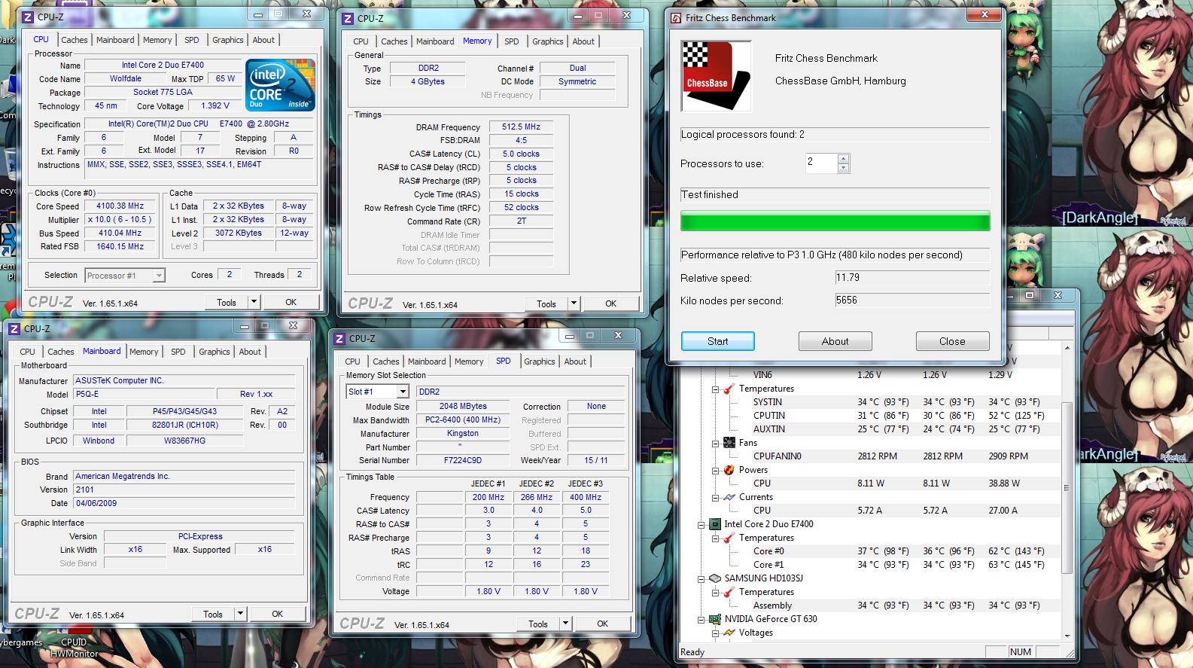
Task: Click the HWMonitor vertical scrollbar thumb
Action: click(x=1067, y=487)
